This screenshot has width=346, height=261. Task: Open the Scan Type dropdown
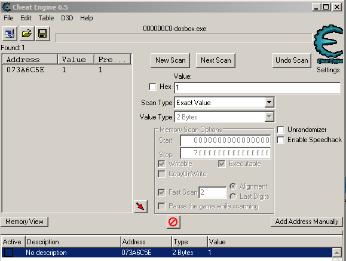point(269,103)
